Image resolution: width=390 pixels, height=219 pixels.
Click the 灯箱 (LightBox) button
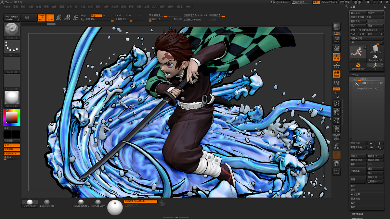click(x=29, y=18)
